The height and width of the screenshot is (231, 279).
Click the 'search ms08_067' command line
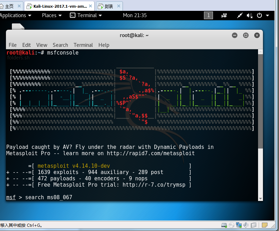pos(49,197)
